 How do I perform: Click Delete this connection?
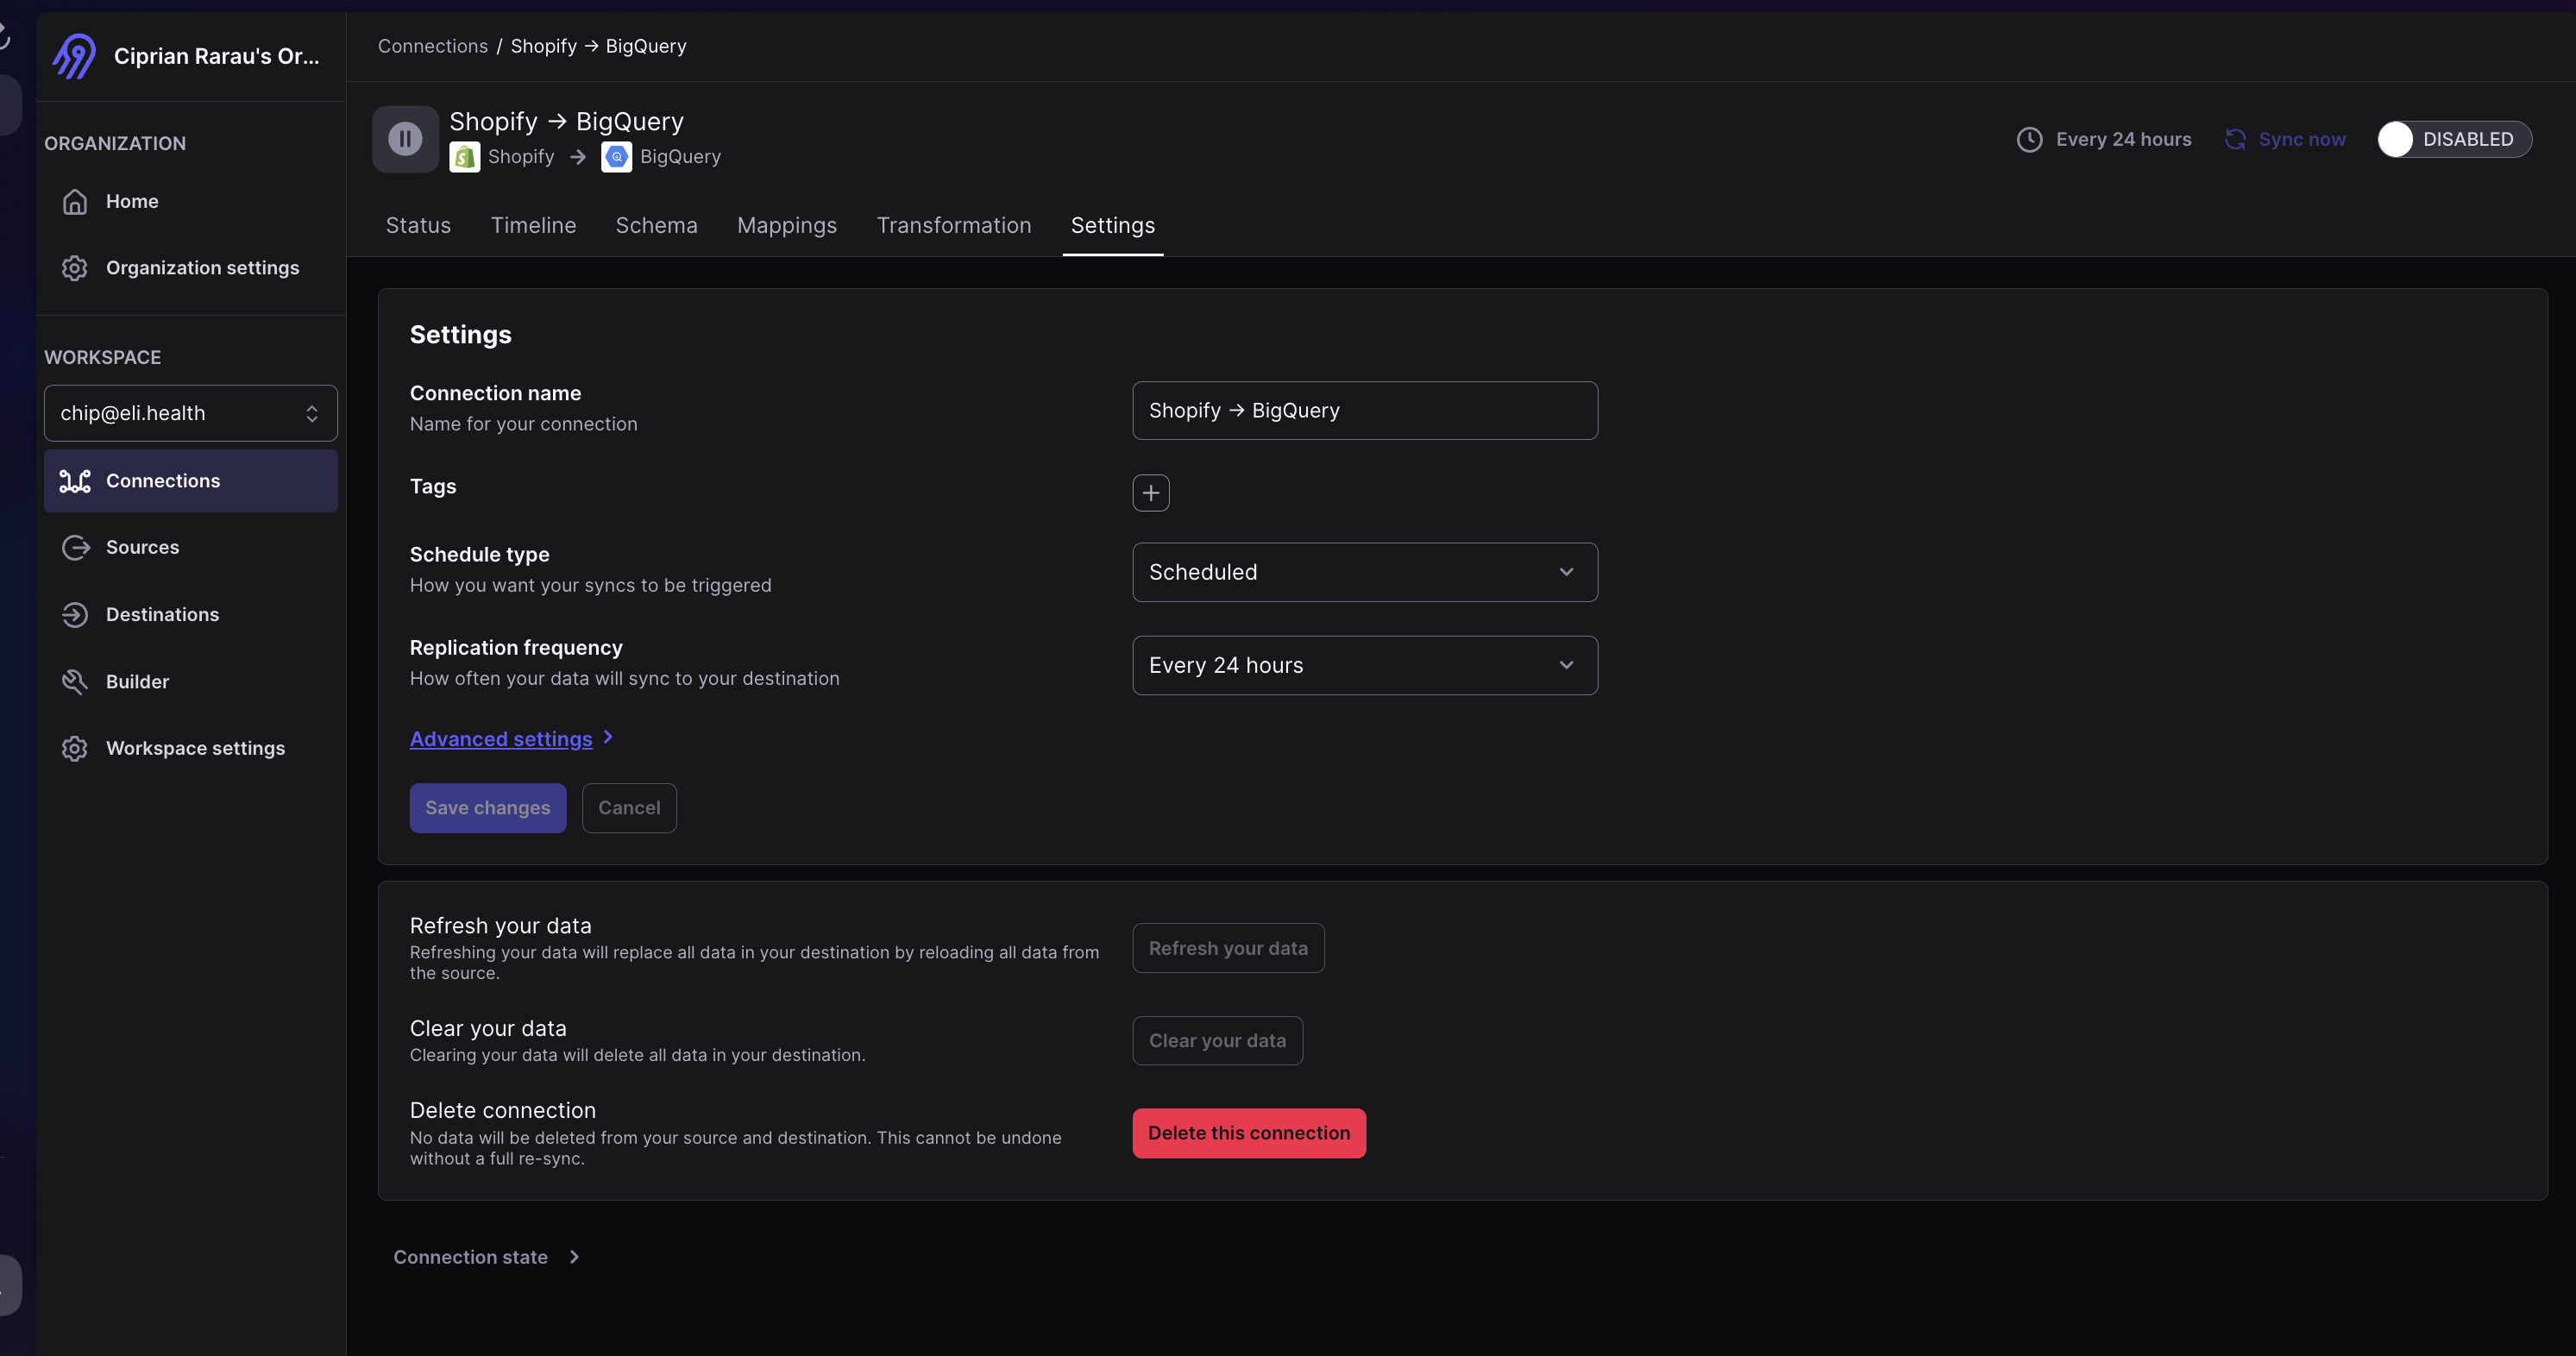(x=1248, y=1132)
